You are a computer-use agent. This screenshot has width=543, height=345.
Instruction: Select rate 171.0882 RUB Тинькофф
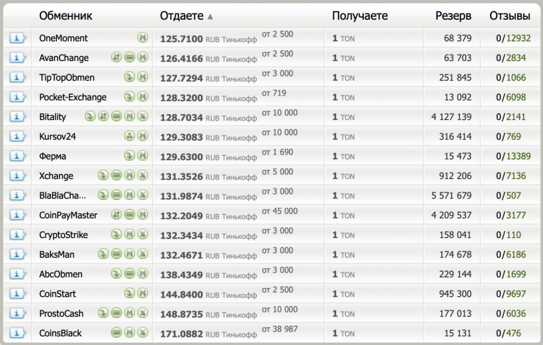pos(208,334)
